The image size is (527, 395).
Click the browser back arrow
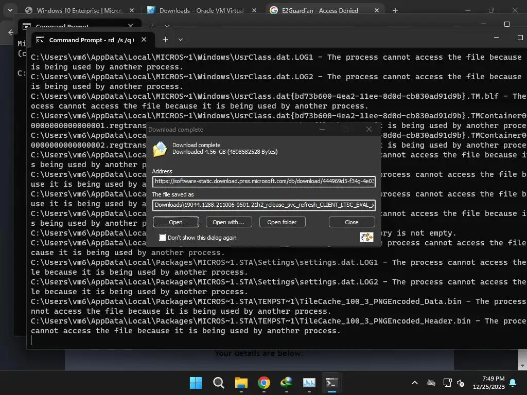tap(10, 32)
